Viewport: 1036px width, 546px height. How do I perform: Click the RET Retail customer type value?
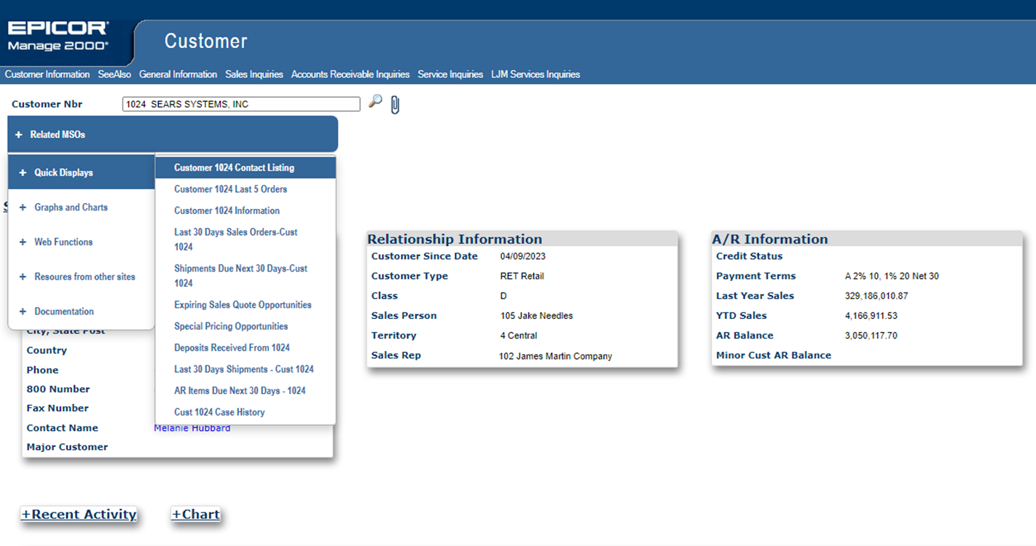click(x=522, y=276)
